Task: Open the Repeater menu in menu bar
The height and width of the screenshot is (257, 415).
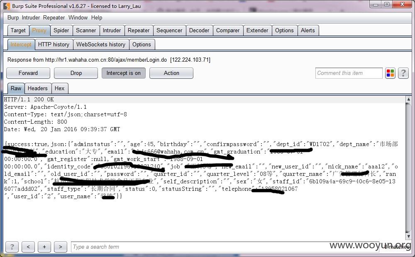Action: click(54, 18)
